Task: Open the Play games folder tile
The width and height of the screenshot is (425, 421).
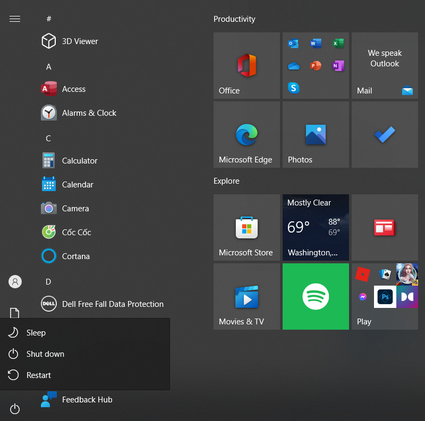Action: pyautogui.click(x=385, y=296)
